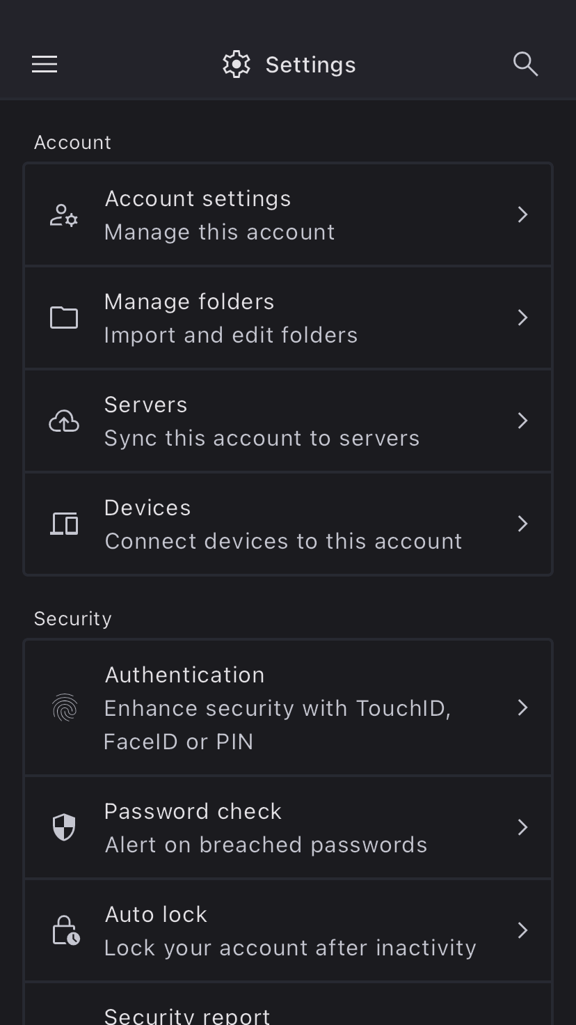Click the Authentication fingerprint icon
This screenshot has height=1025, width=576.
point(64,707)
